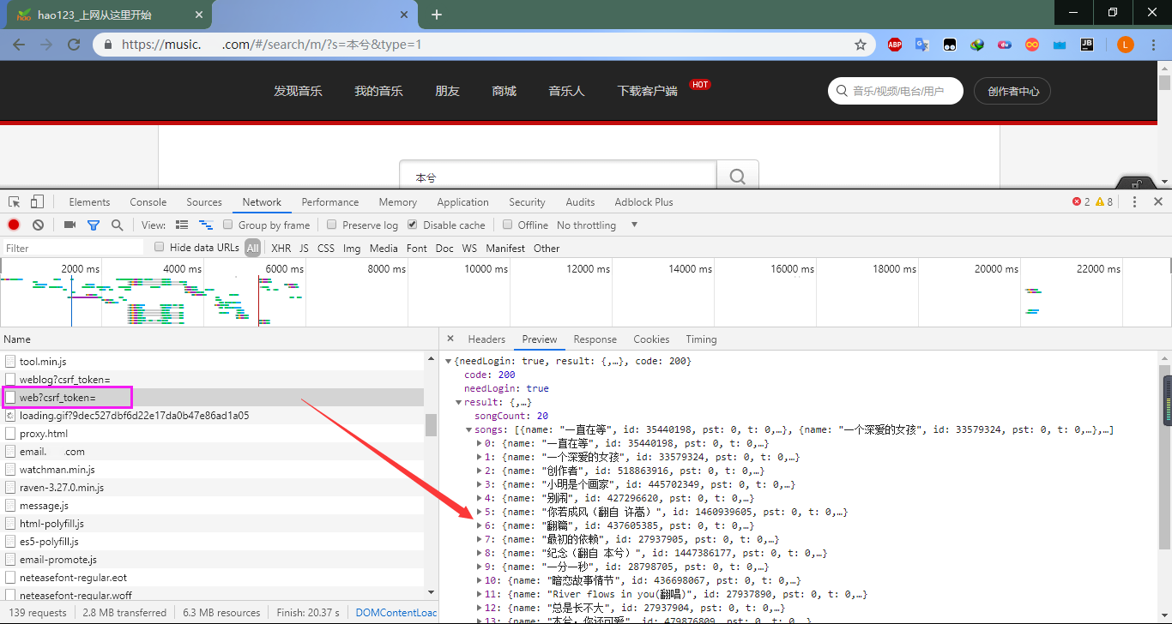Screen dimensions: 1172x624
Task: Toggle the network filter funnel icon
Action: coord(94,225)
